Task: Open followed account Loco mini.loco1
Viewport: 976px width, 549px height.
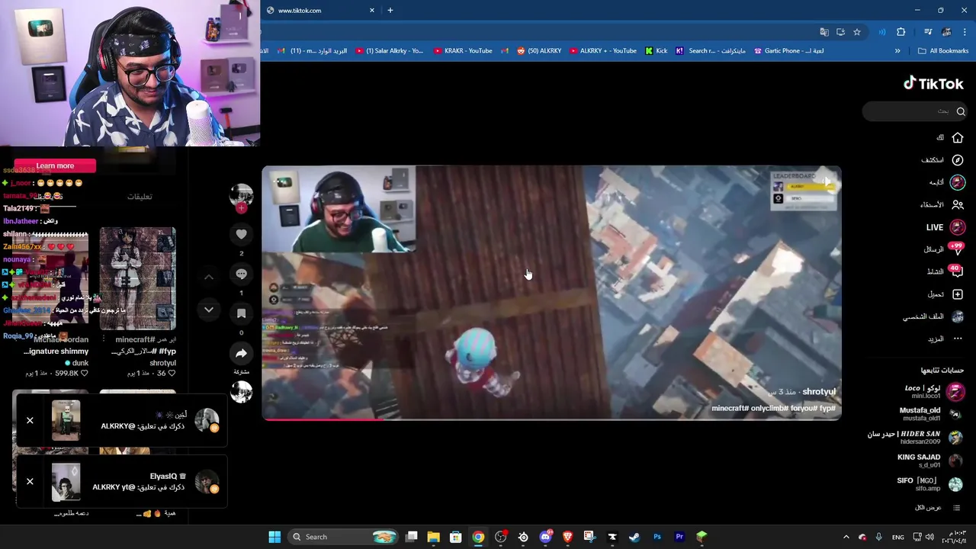Action: point(934,392)
